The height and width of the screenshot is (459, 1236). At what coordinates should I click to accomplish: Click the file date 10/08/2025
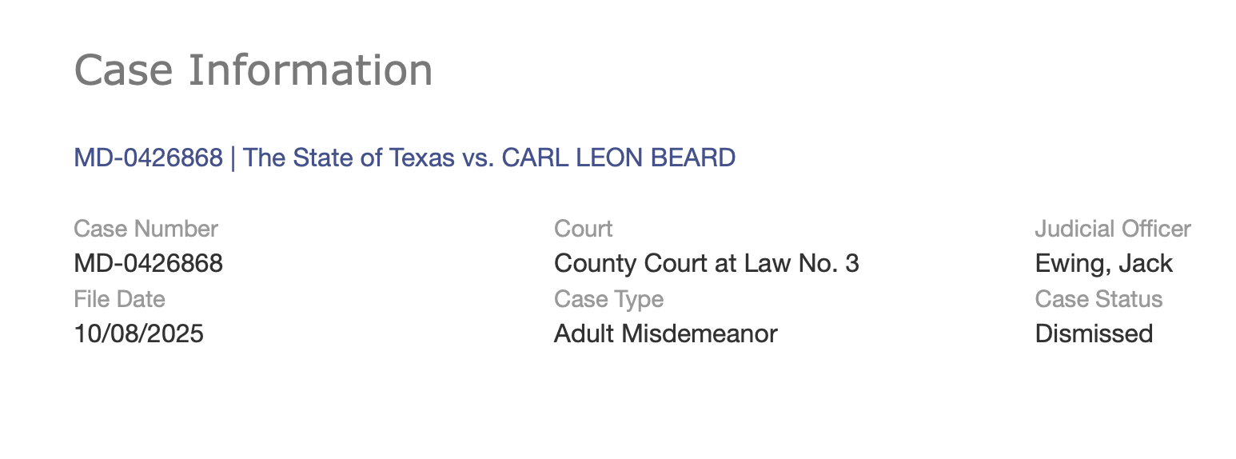coord(138,333)
